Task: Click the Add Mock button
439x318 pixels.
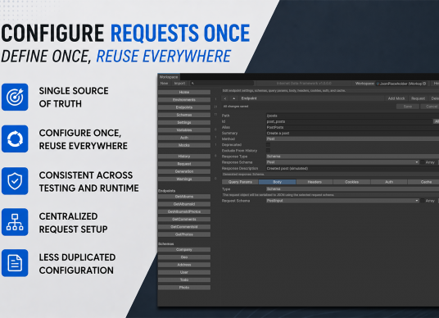Action: pos(396,98)
